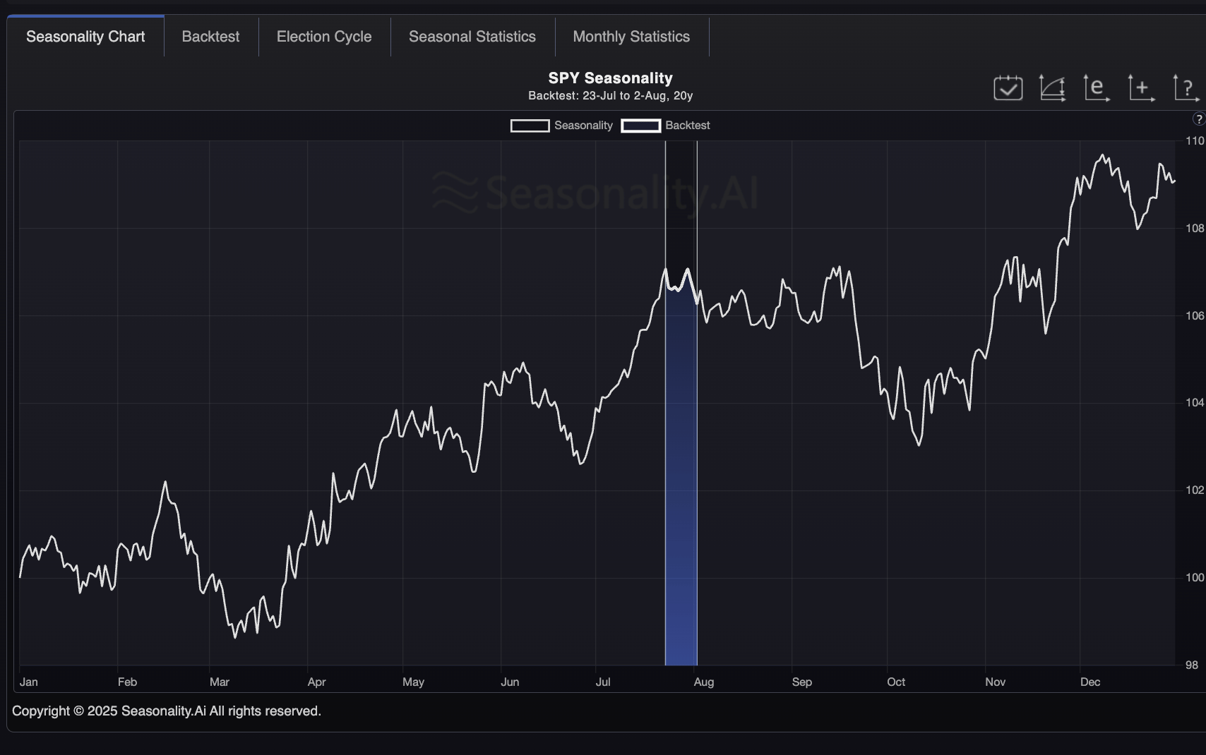Select the Monthly Statistics tab
The width and height of the screenshot is (1206, 755).
tap(631, 37)
